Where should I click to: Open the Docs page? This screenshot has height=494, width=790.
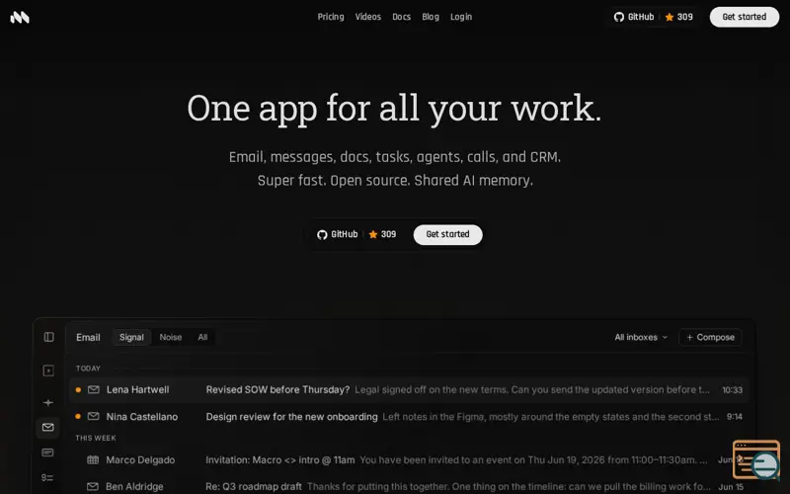click(402, 17)
